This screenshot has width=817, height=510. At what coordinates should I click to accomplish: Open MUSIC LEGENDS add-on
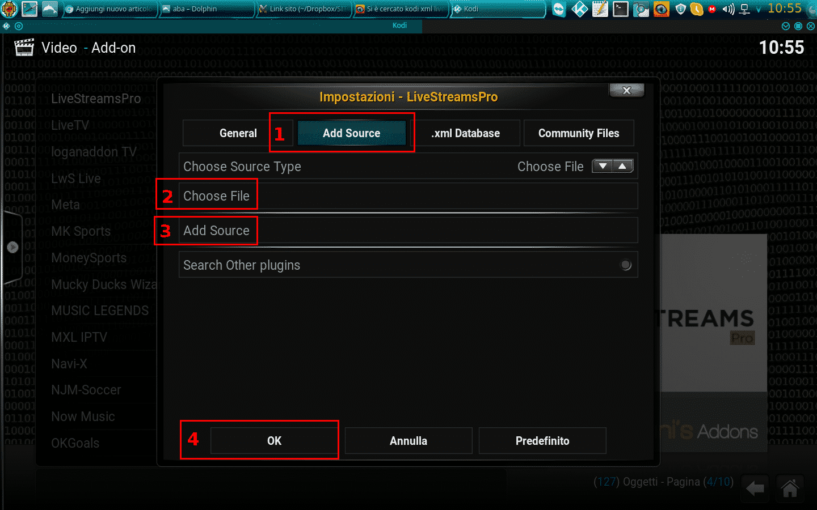100,311
